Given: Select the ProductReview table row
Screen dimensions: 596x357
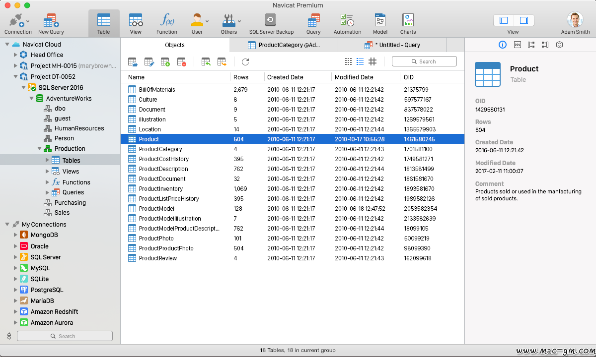Looking at the screenshot, I should [x=293, y=258].
